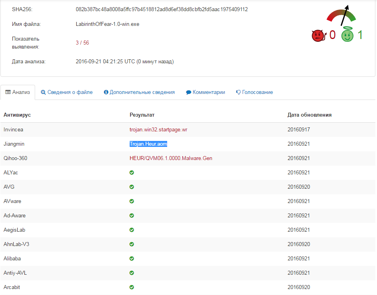This screenshot has width=377, height=295.
Task: Click the green checkmark in Arcabit row
Action: 132,287
